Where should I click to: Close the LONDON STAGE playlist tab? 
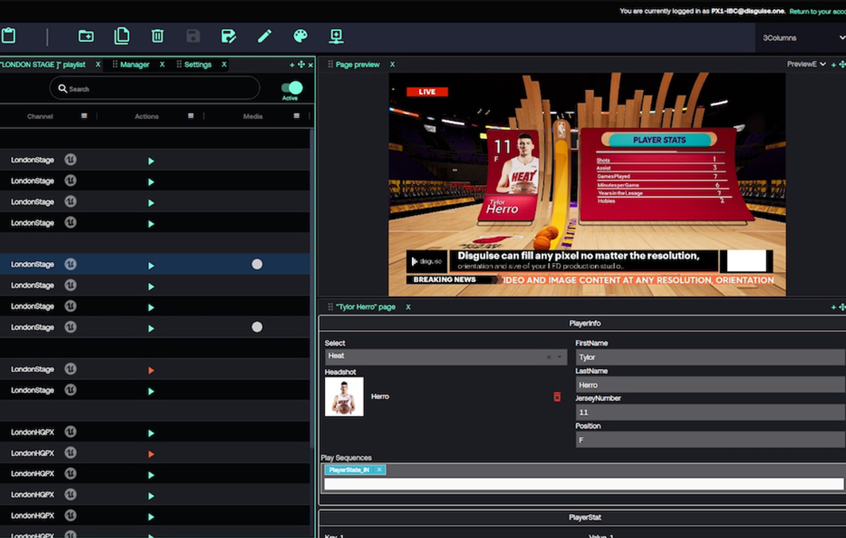click(98, 65)
